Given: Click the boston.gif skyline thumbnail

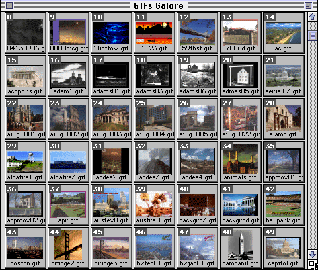Looking at the screenshot, I should 26,248.
